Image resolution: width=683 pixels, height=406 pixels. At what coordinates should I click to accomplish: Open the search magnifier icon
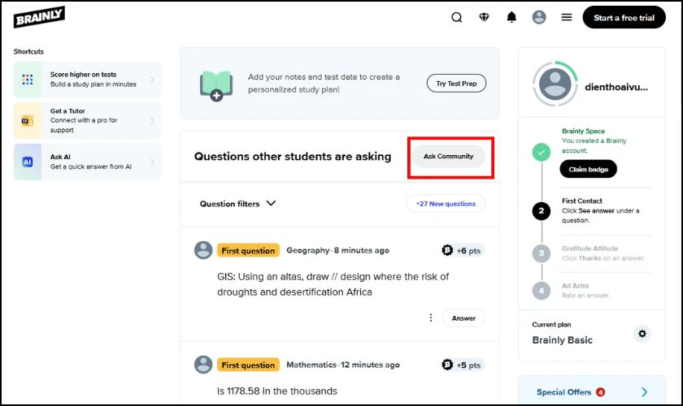(456, 17)
